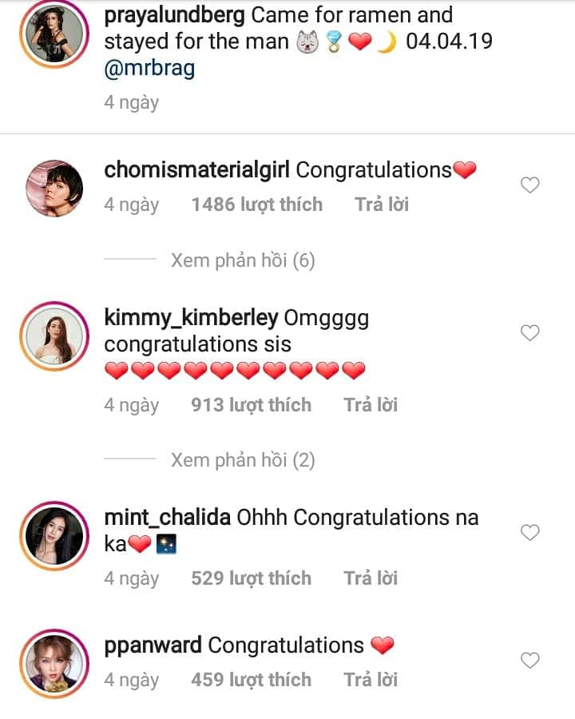Screen dimensions: 575x719
Task: View the 1486 lượt thích likes list
Action: (x=257, y=205)
